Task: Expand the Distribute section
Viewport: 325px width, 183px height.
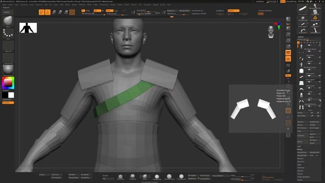Action: [301, 168]
